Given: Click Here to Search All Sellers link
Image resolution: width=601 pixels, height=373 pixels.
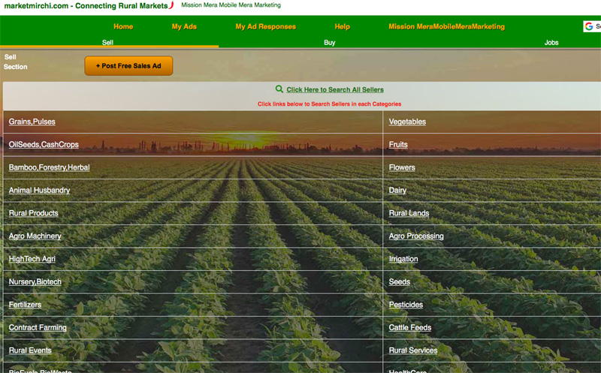Looking at the screenshot, I should (x=334, y=90).
